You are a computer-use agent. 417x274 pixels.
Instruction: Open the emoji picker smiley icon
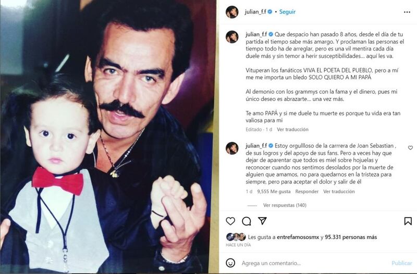pyautogui.click(x=230, y=263)
